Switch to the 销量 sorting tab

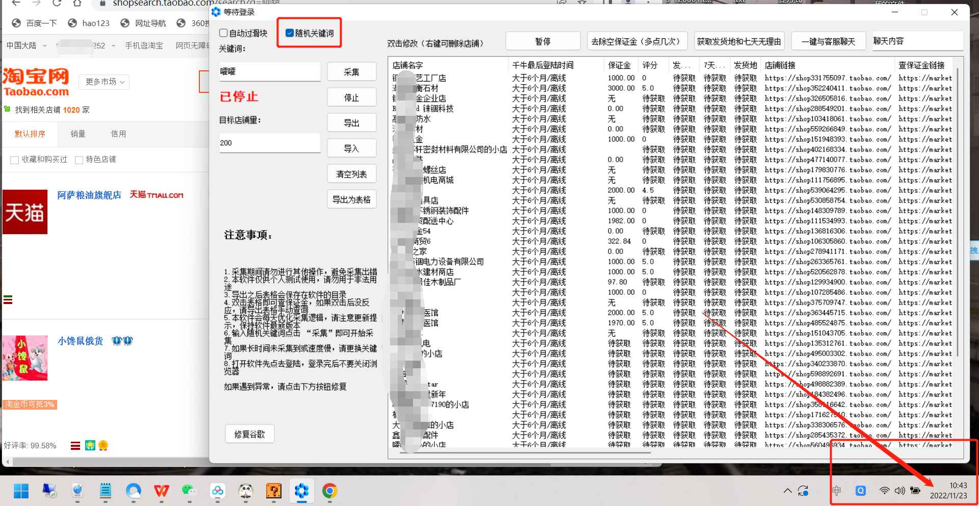[x=78, y=134]
